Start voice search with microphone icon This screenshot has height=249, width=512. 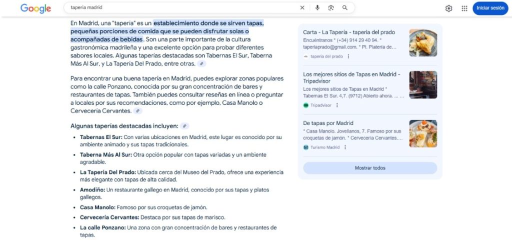317,8
